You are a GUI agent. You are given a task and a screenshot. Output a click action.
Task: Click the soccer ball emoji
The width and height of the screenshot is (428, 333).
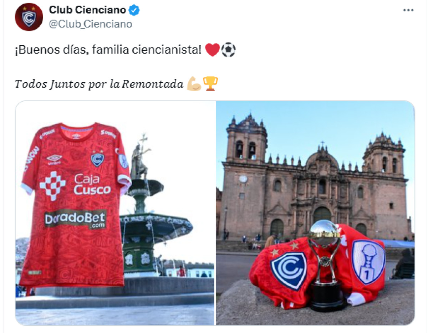click(228, 50)
